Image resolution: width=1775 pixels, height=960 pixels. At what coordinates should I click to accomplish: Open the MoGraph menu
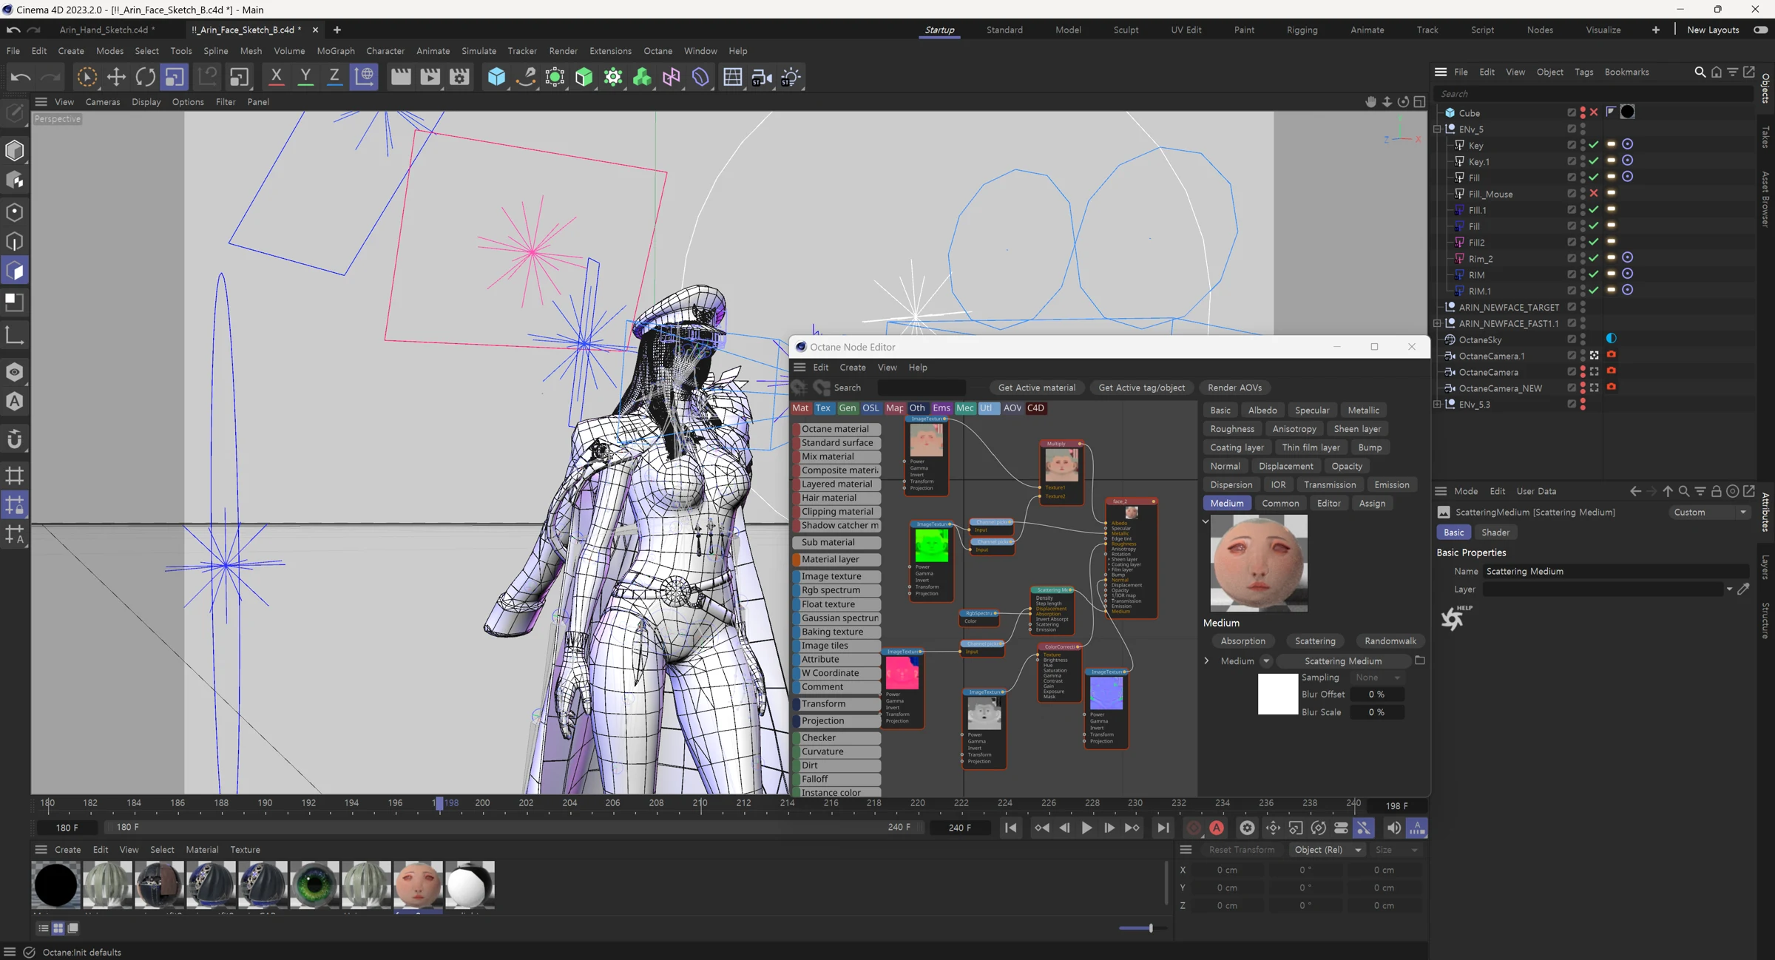click(336, 51)
